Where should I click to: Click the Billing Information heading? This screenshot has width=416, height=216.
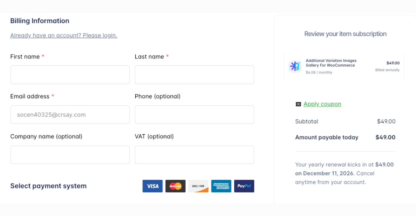coord(40,21)
